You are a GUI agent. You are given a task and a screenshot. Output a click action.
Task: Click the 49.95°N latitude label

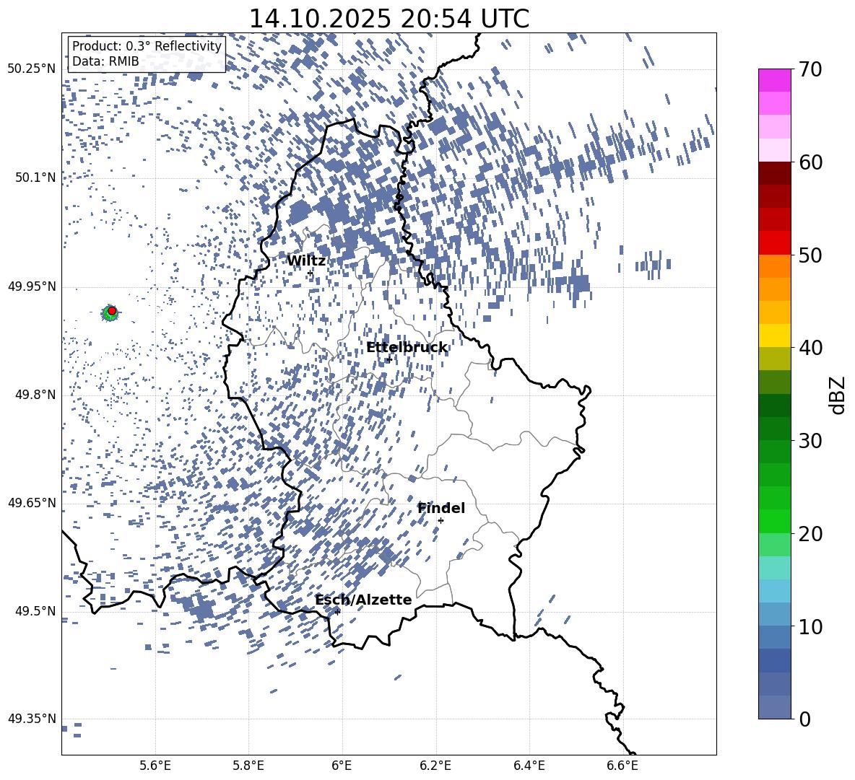(32, 286)
